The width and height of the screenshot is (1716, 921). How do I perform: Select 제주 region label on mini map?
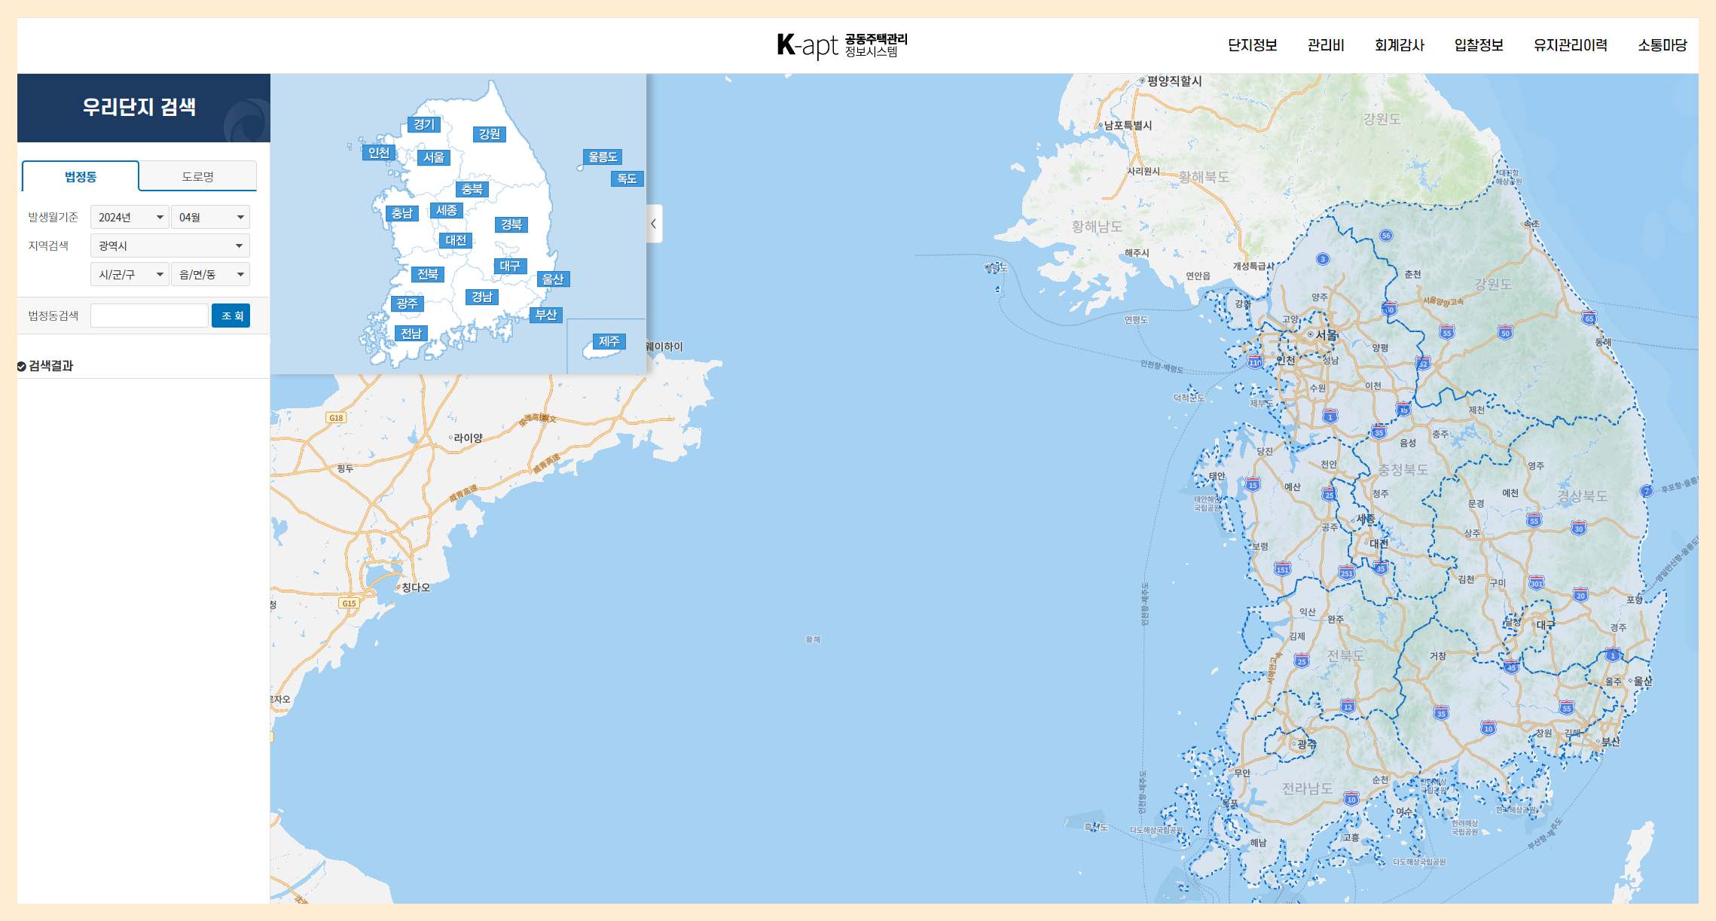(609, 342)
